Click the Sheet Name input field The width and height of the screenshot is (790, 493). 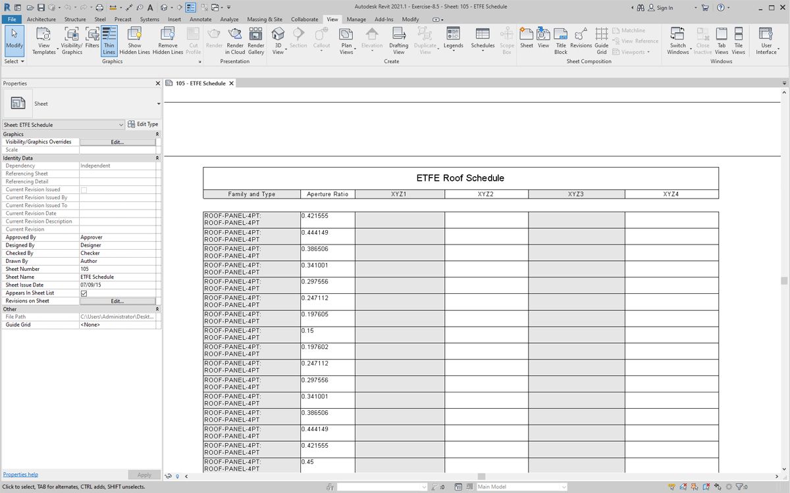pos(117,277)
